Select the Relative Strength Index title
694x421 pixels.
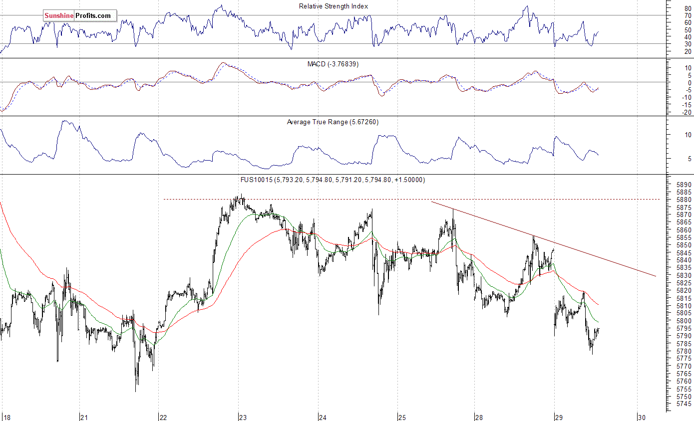pos(334,6)
